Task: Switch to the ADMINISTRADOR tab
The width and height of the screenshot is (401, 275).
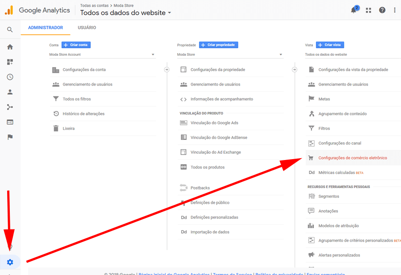Action: [45, 28]
